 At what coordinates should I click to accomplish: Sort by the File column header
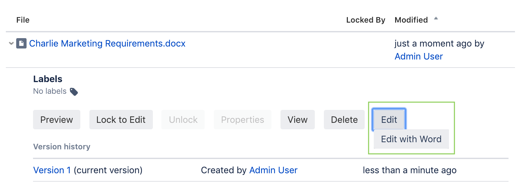(x=23, y=20)
